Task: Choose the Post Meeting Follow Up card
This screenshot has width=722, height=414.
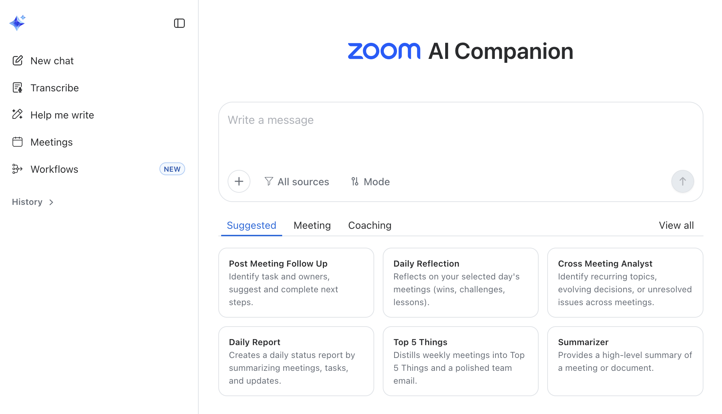Action: click(x=296, y=283)
